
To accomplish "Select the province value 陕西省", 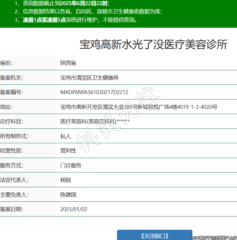I will click(68, 63).
